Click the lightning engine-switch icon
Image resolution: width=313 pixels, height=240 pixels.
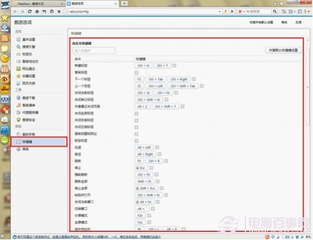(x=225, y=11)
